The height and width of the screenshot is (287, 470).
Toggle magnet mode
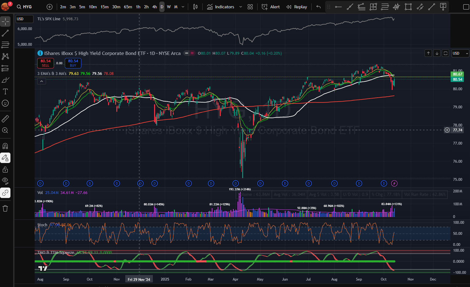tap(5, 146)
